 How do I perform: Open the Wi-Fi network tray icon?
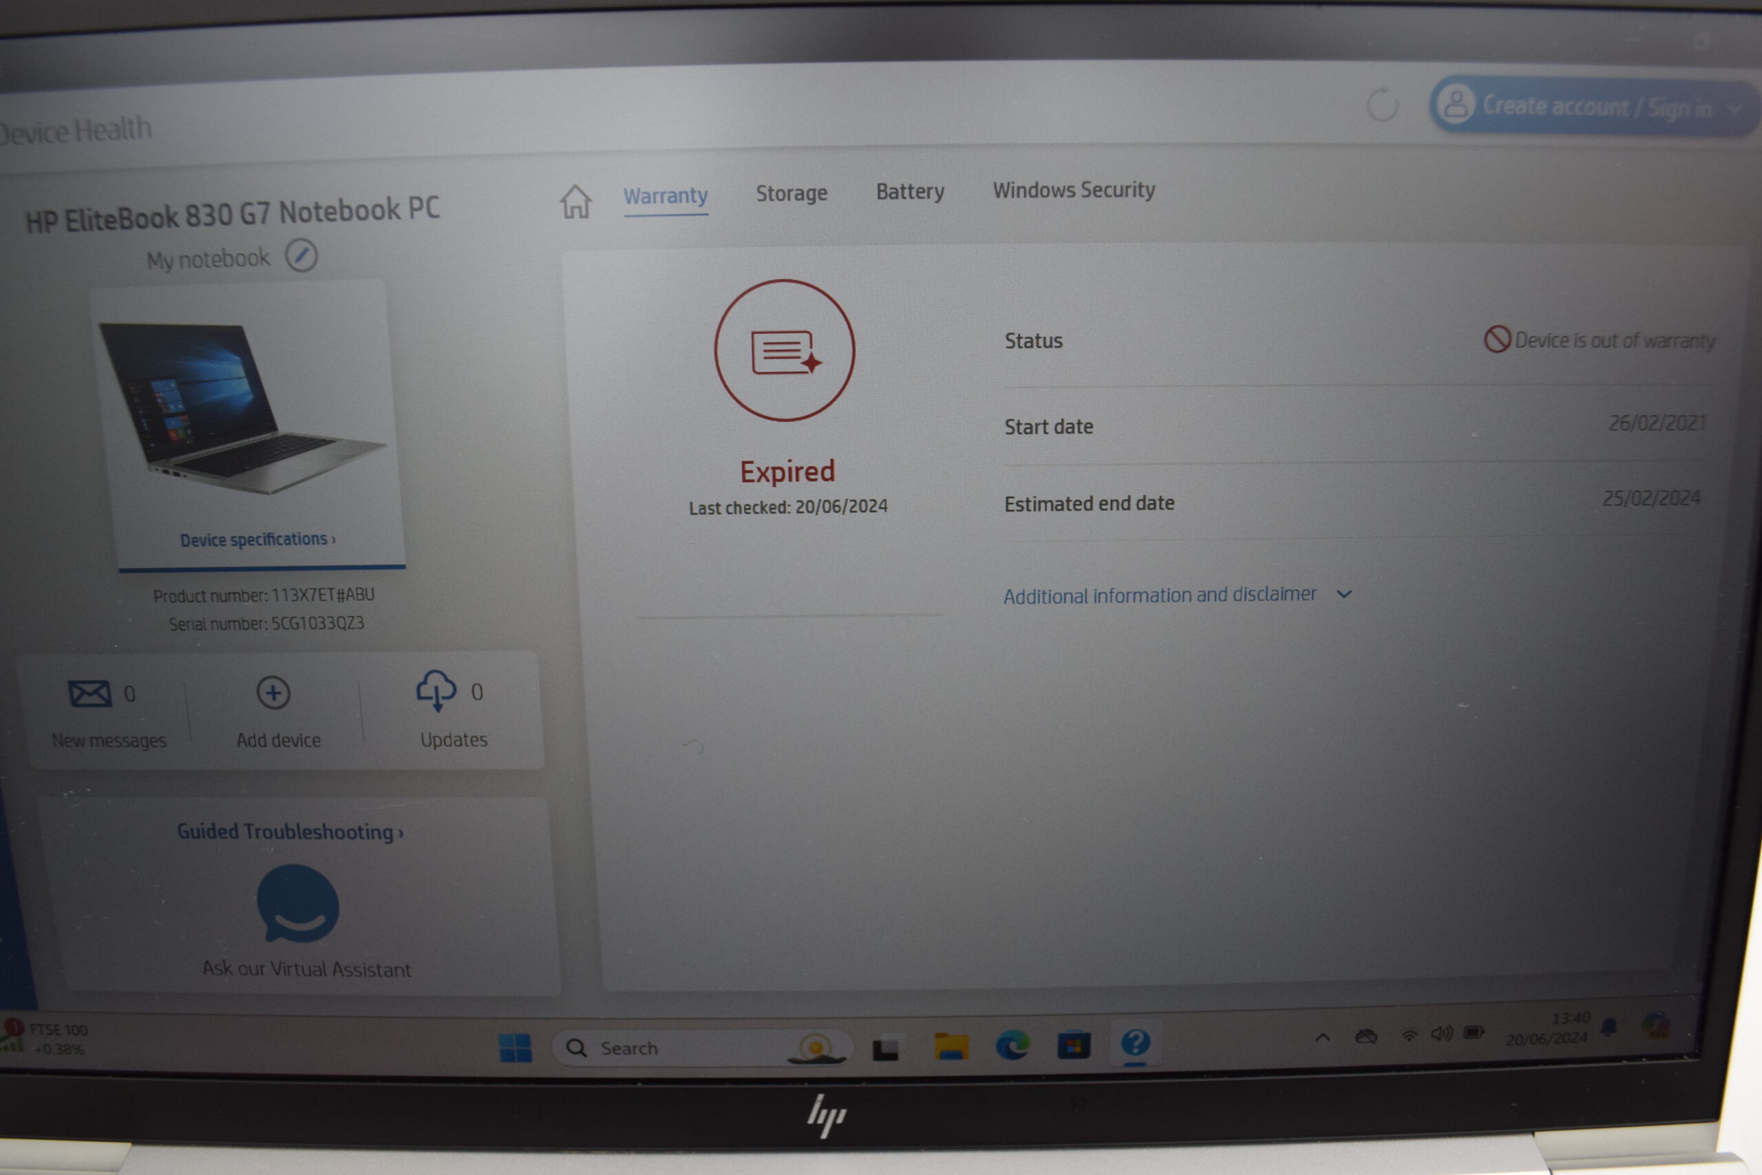tap(1409, 1036)
